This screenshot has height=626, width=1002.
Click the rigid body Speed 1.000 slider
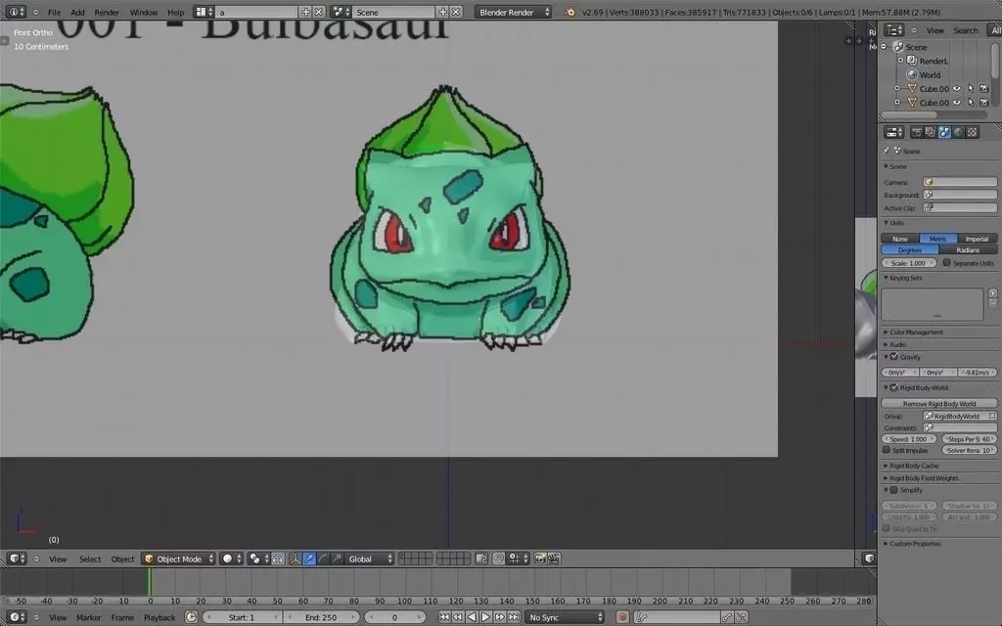click(x=909, y=439)
